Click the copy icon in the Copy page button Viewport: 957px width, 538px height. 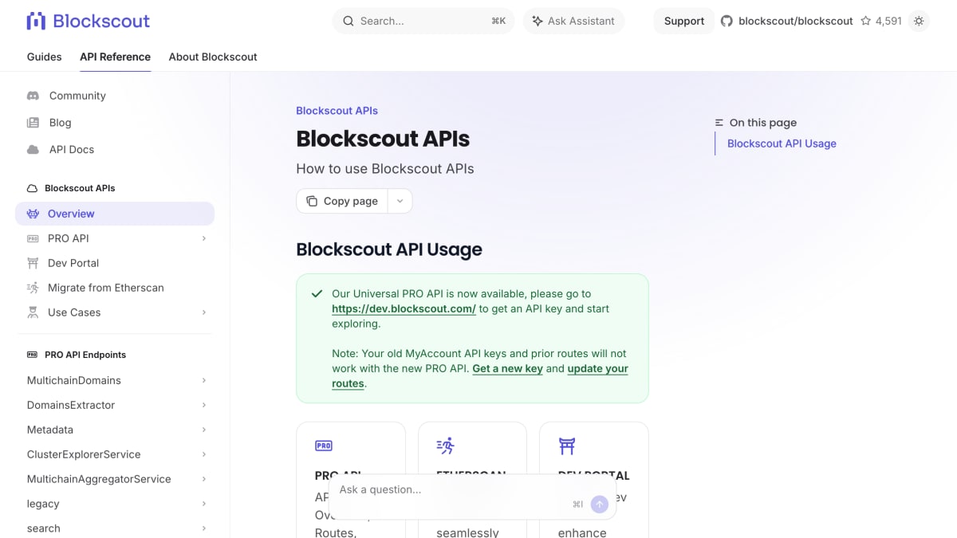click(x=312, y=201)
